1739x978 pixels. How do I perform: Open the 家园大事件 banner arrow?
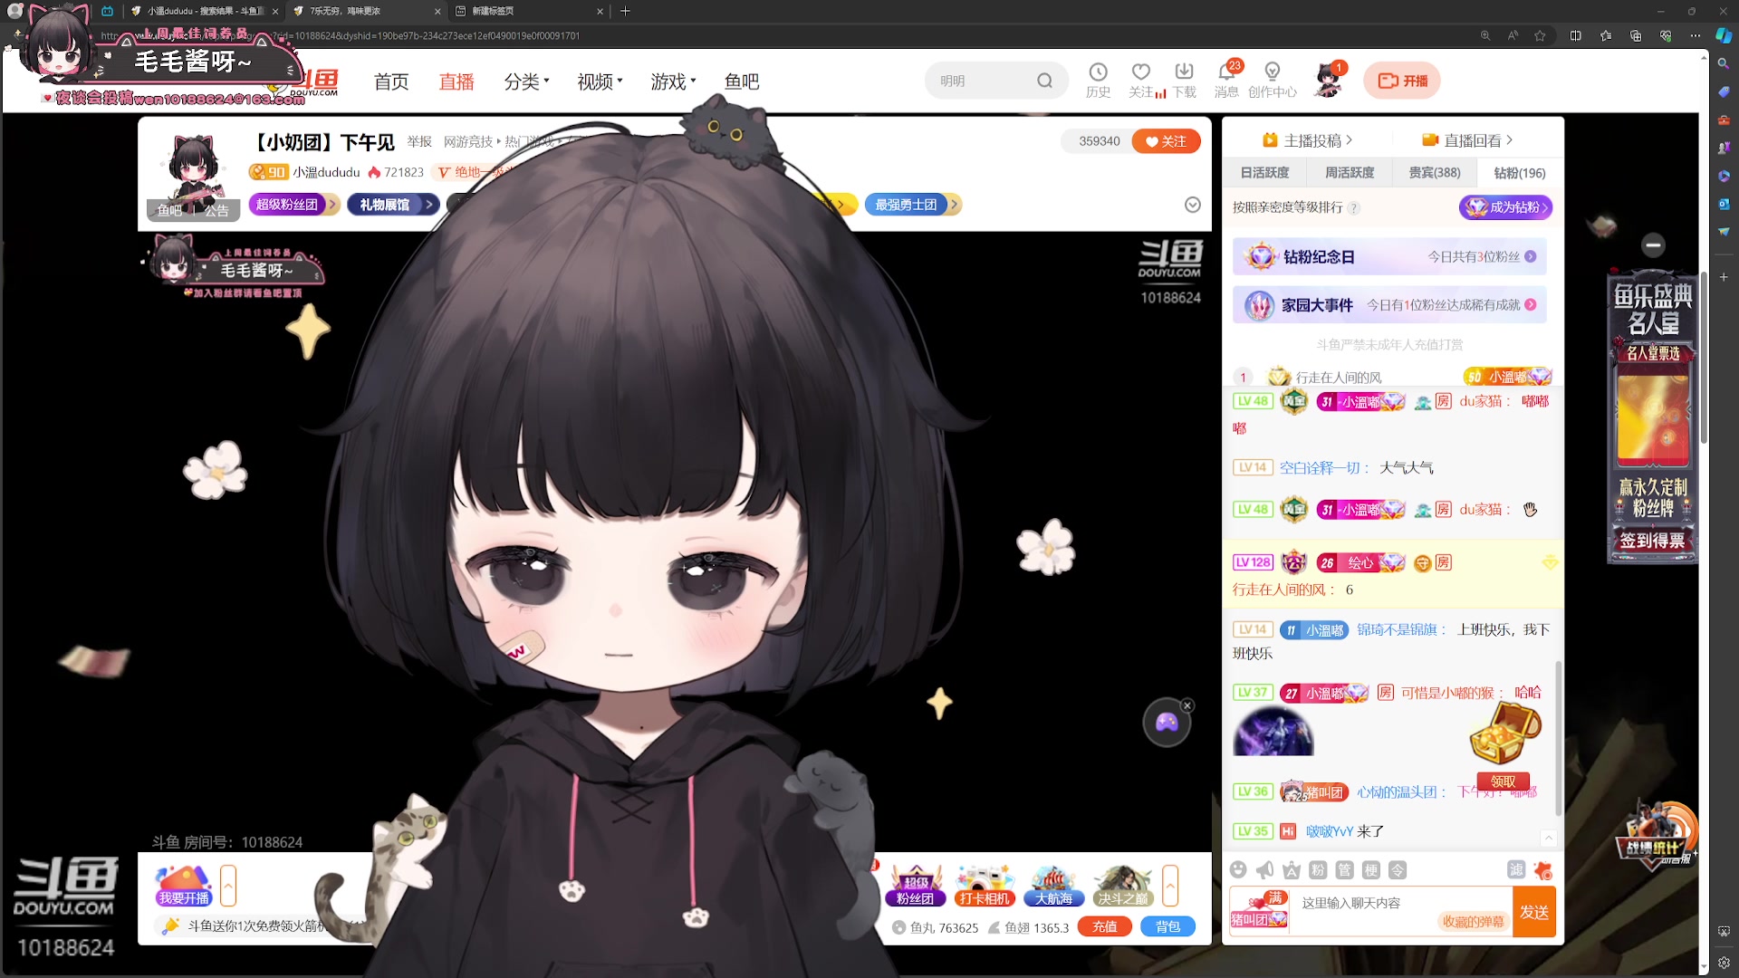coord(1530,304)
